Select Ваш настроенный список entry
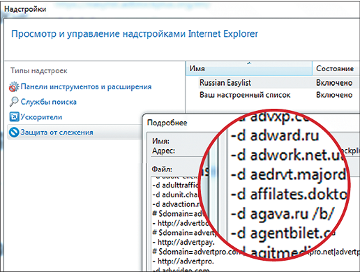Screen dimensions: 360x274 click(x=245, y=95)
